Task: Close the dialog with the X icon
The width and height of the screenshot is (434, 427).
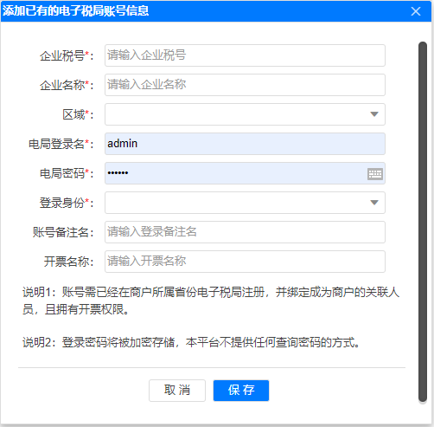Action: point(416,11)
